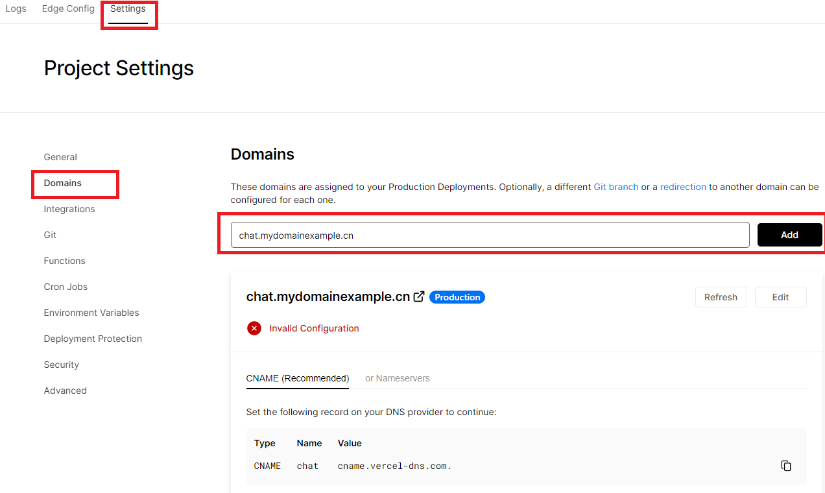Select Domains in the settings sidebar
The height and width of the screenshot is (493, 825).
(x=63, y=183)
